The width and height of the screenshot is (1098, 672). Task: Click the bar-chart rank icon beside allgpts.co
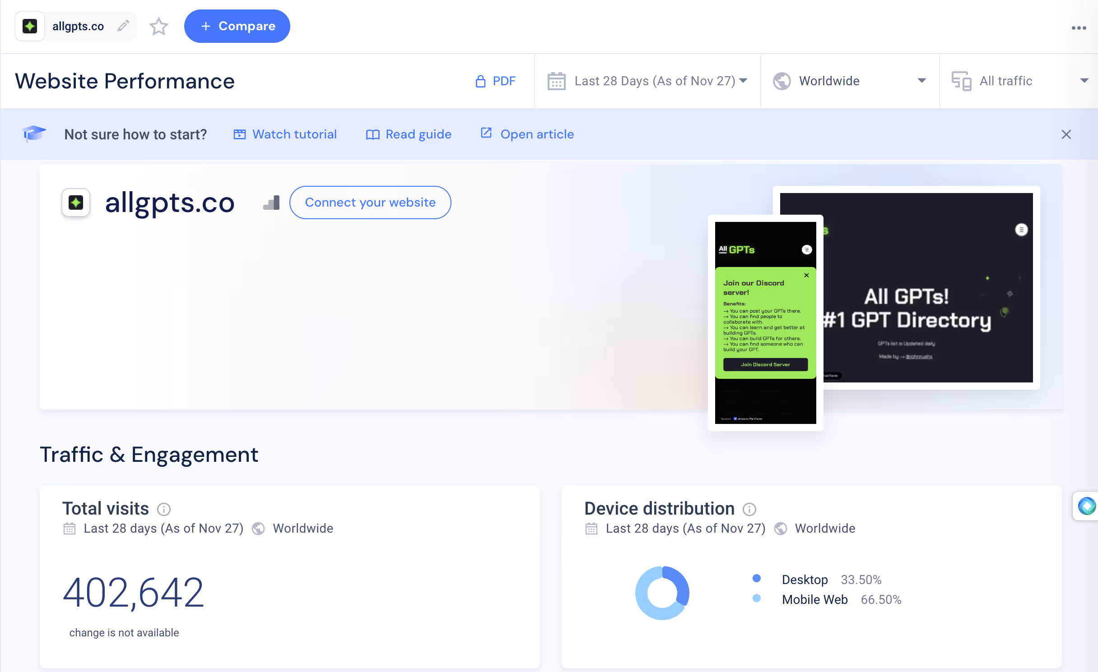point(272,203)
